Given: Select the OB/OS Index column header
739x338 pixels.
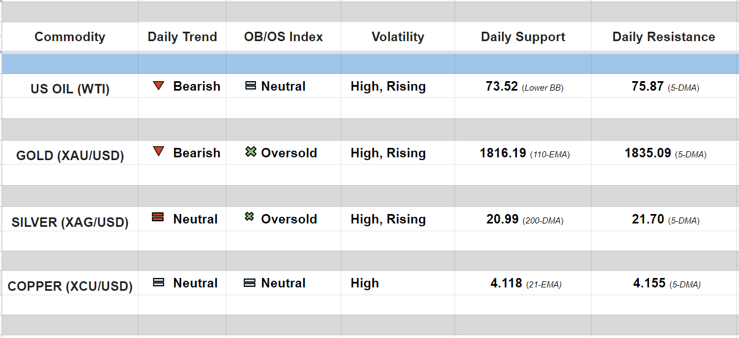Looking at the screenshot, I should (283, 37).
